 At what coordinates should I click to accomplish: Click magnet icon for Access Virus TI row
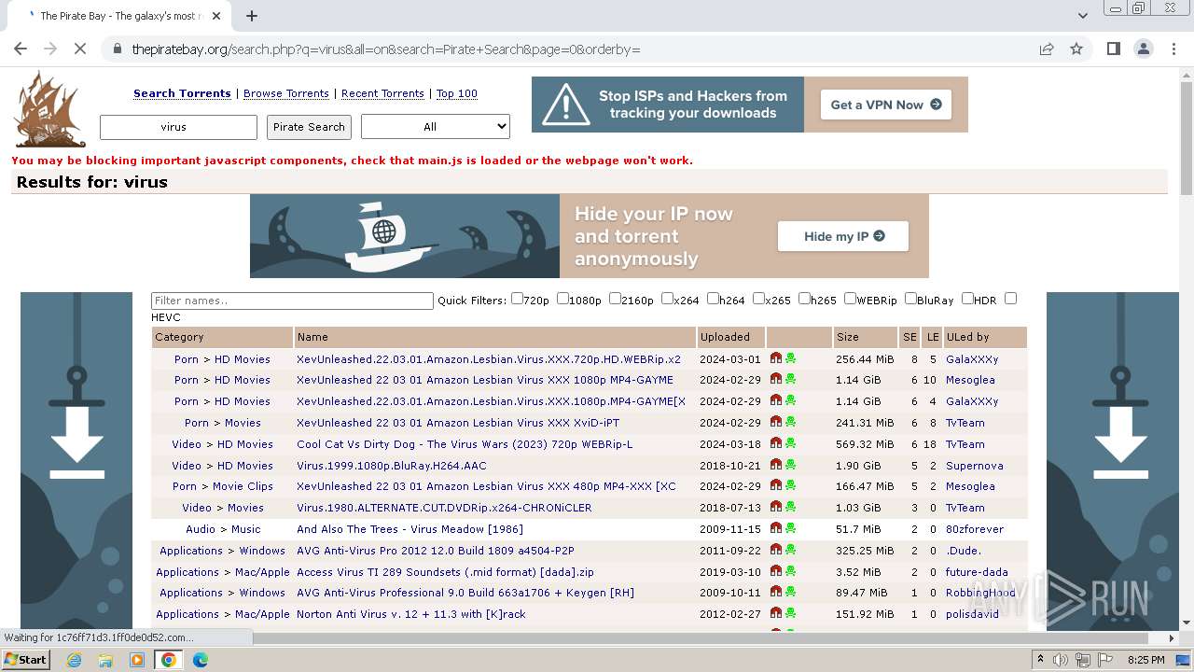click(776, 571)
